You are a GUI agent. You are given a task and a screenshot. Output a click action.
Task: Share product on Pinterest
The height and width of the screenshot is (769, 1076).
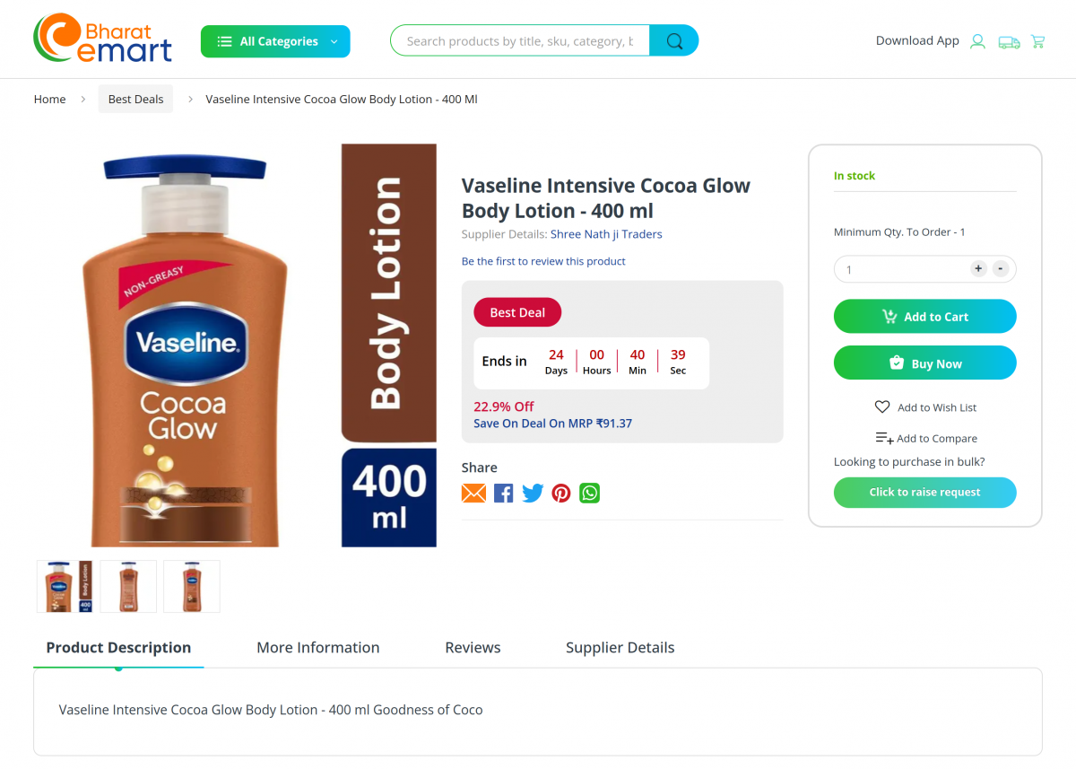point(561,493)
